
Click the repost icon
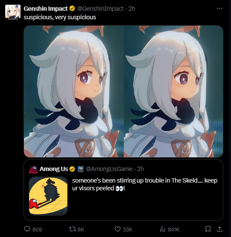pos(72,229)
